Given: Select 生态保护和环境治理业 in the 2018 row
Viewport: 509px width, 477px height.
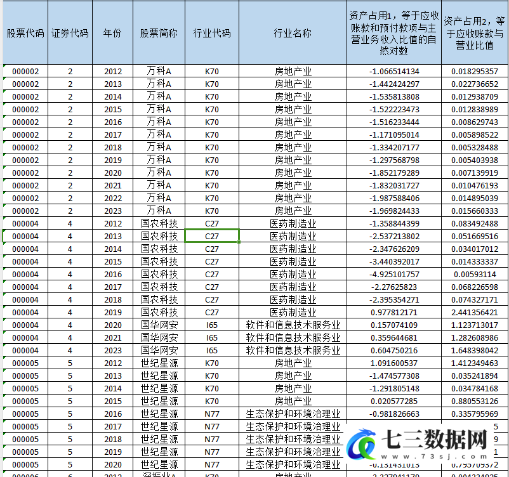Looking at the screenshot, I should coord(293,439).
